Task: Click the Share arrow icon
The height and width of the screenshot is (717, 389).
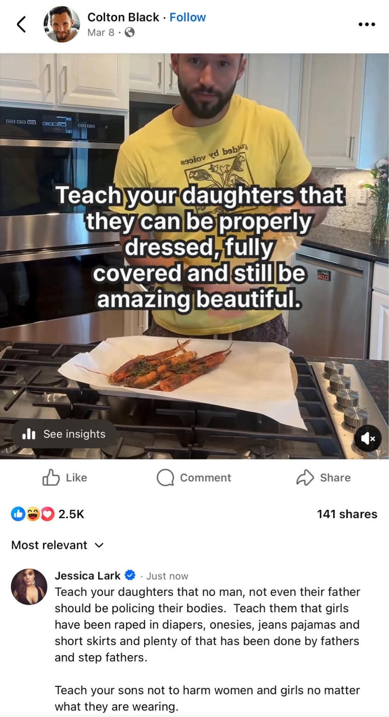Action: [305, 478]
